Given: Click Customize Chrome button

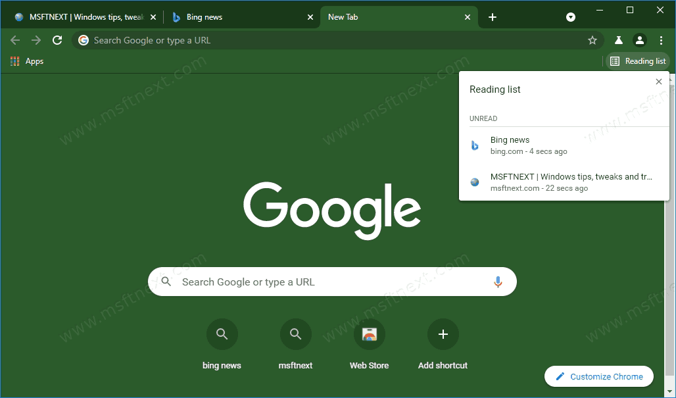Looking at the screenshot, I should click(x=599, y=376).
